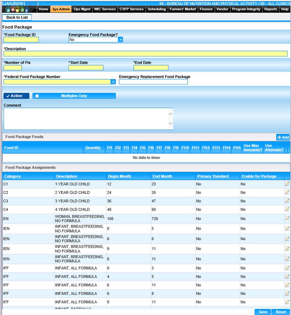Click the End Date field

(x=151, y=68)
